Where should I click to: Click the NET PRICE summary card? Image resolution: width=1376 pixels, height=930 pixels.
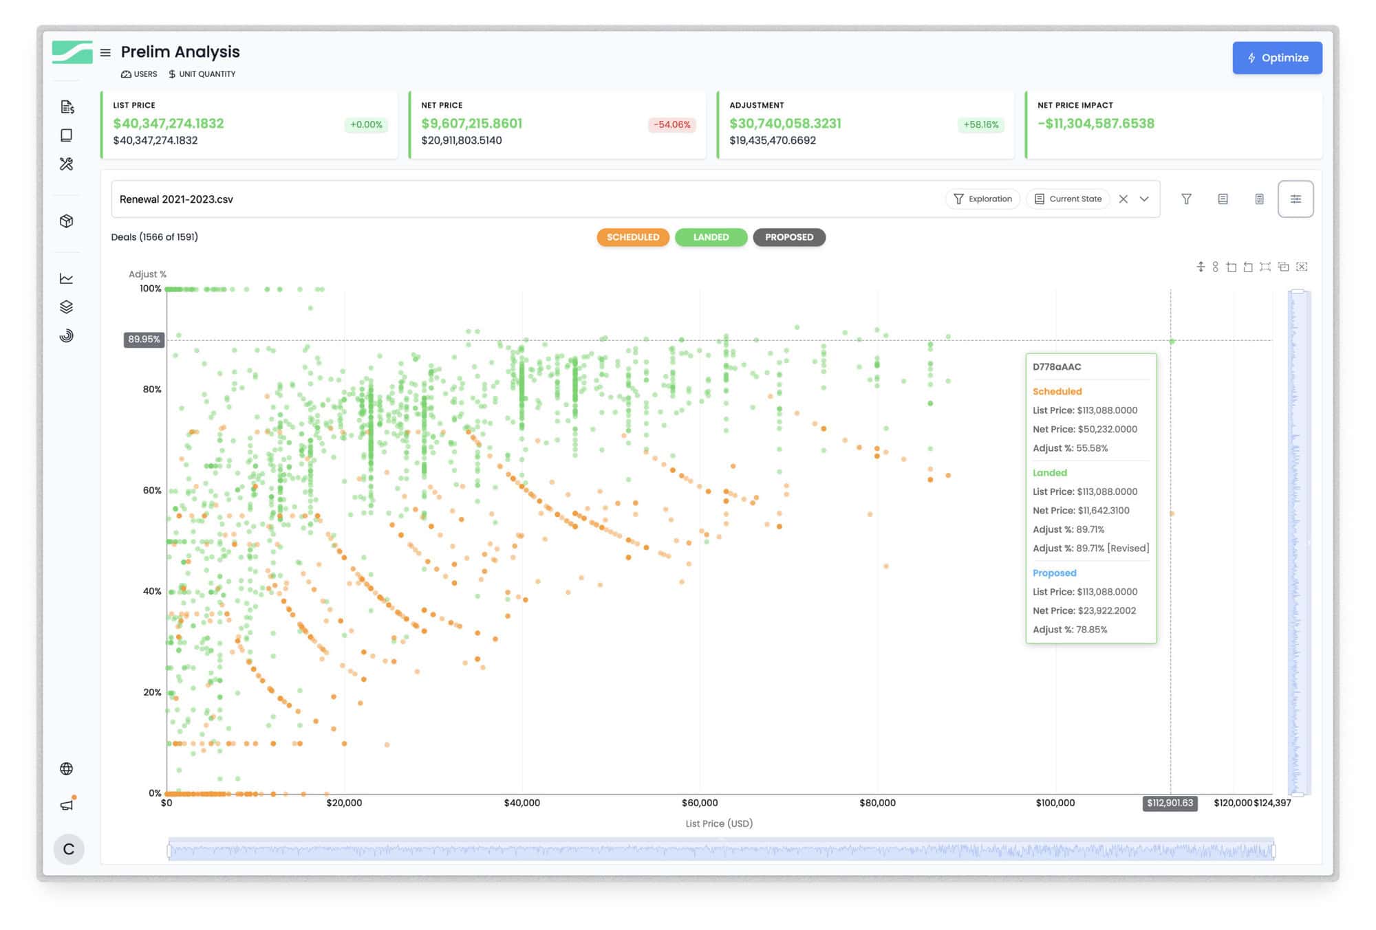pyautogui.click(x=557, y=124)
